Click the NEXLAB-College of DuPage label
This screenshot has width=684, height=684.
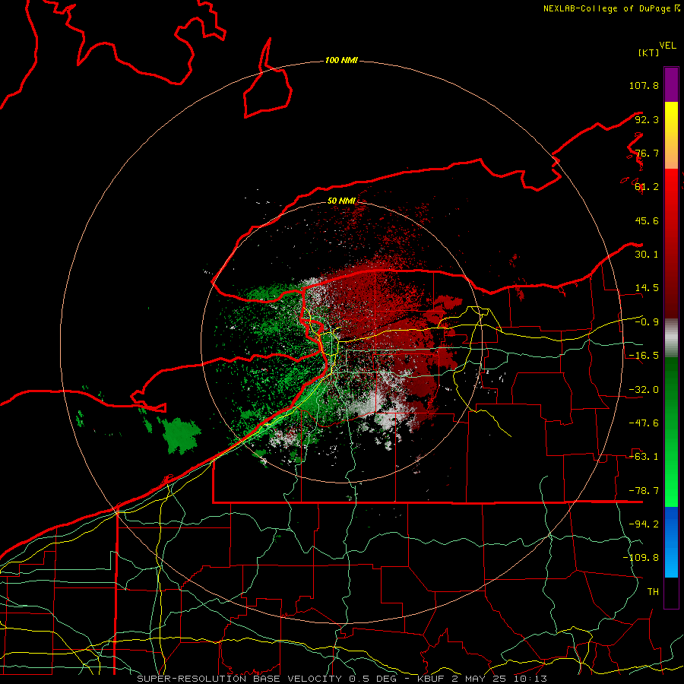(x=607, y=8)
